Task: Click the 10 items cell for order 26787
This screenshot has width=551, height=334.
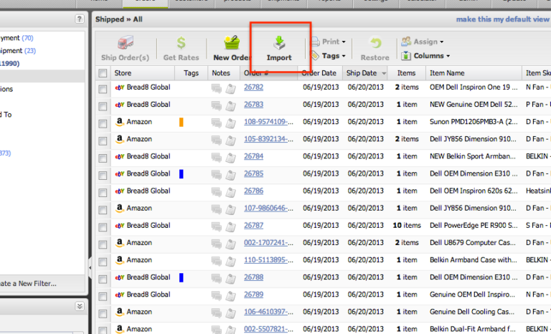Action: coord(407,226)
